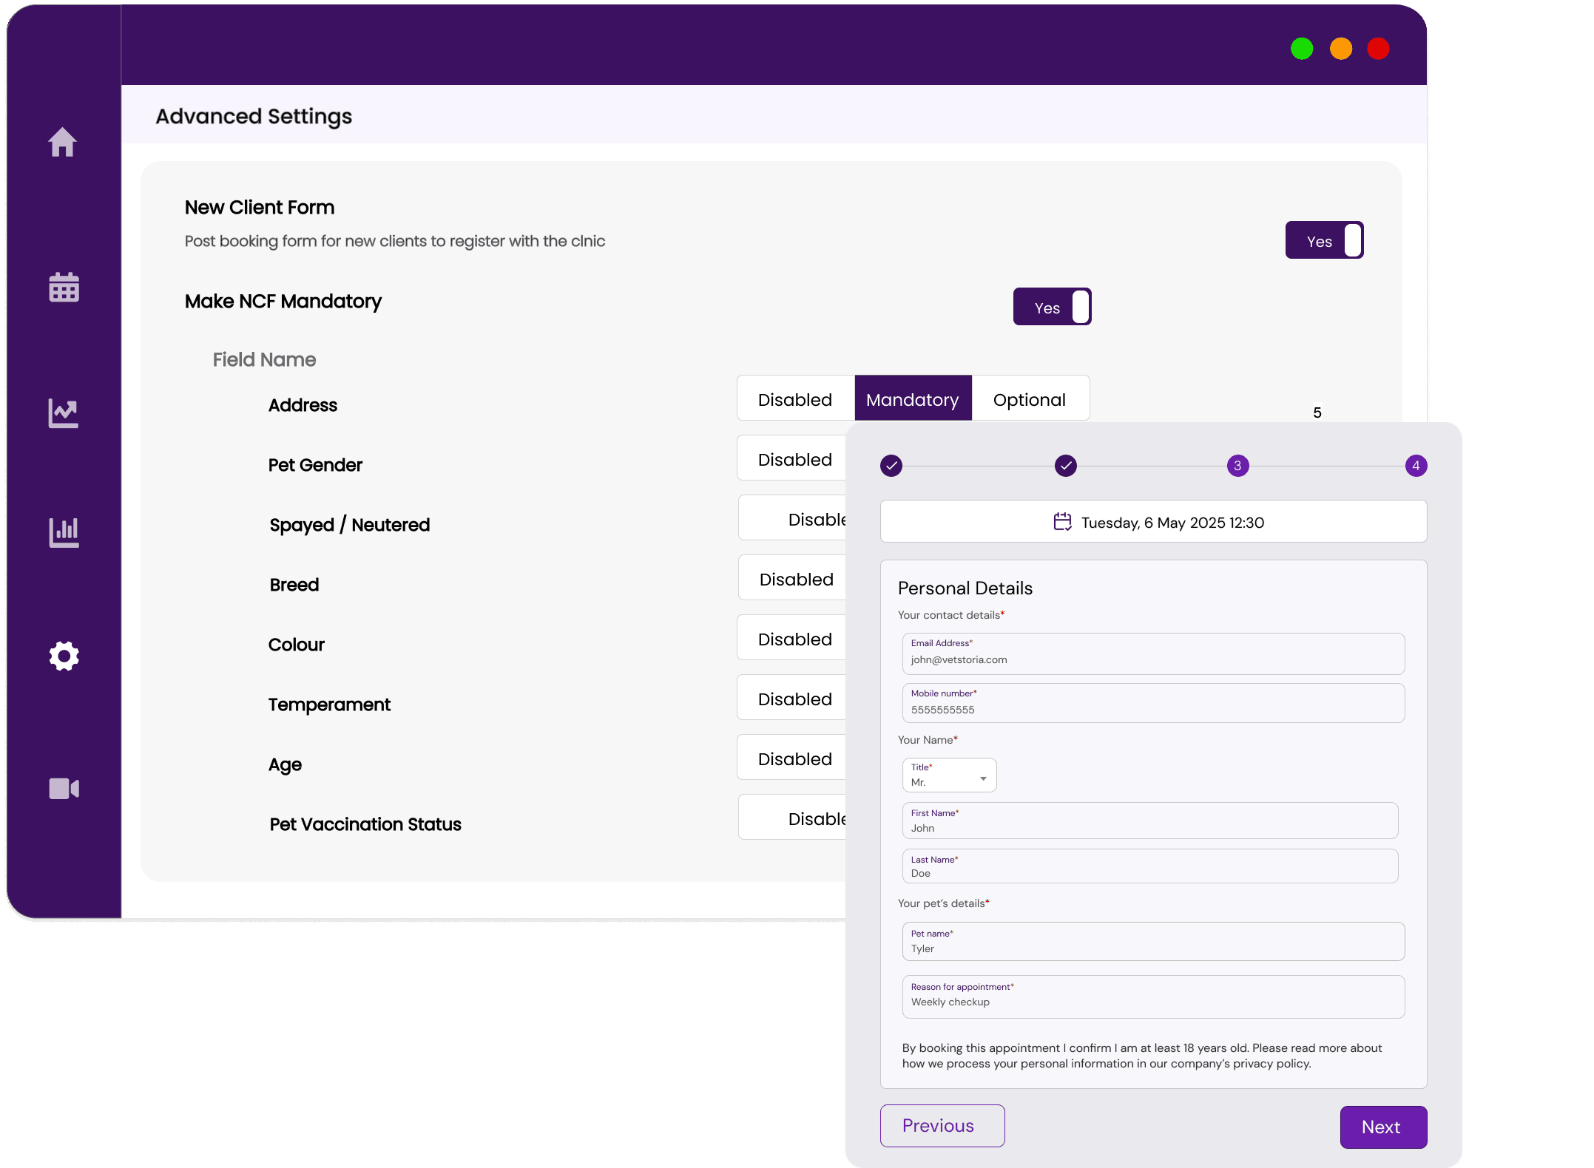Screen dimensions: 1594x1168
Task: Set Address field to Disabled
Action: click(x=795, y=399)
